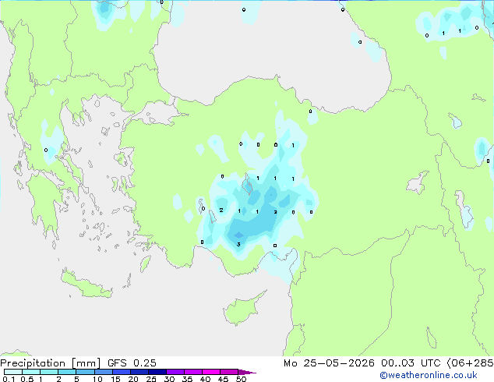The width and height of the screenshot is (494, 382).
Task: Pick the 20–25 mm dark blue swatch
Action: tap(139, 372)
